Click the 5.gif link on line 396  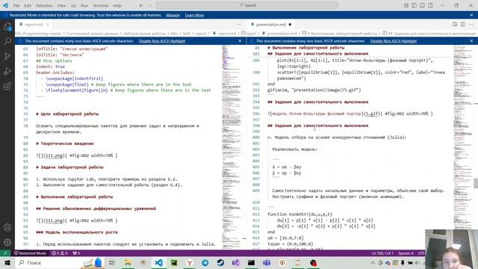[372, 114]
